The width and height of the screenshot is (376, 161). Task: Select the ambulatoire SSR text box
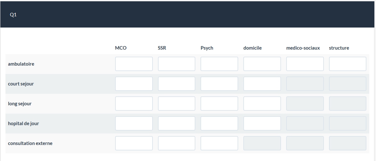click(x=176, y=64)
